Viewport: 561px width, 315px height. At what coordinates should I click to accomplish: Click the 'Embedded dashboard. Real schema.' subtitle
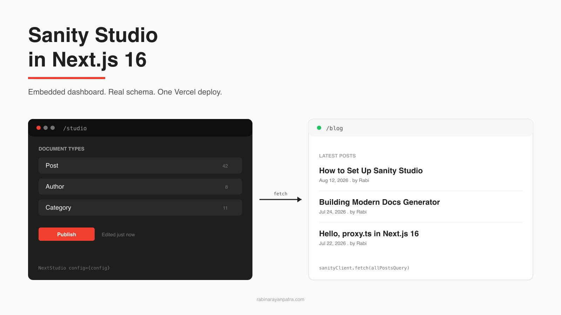click(x=92, y=92)
